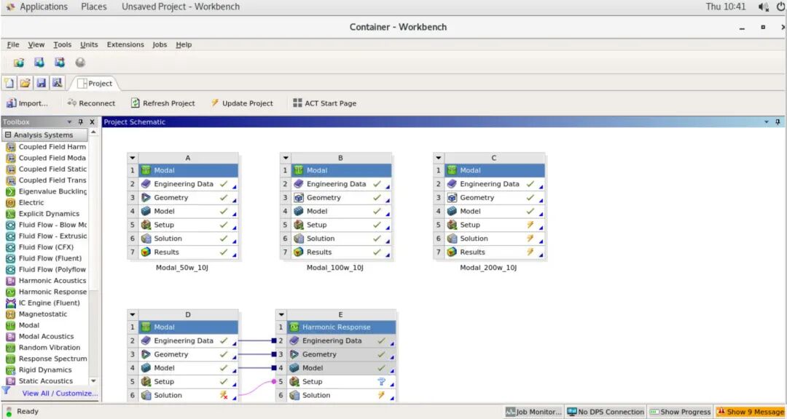Select IC Engine (Fluent) icon
This screenshot has height=419, width=787.
pos(10,303)
